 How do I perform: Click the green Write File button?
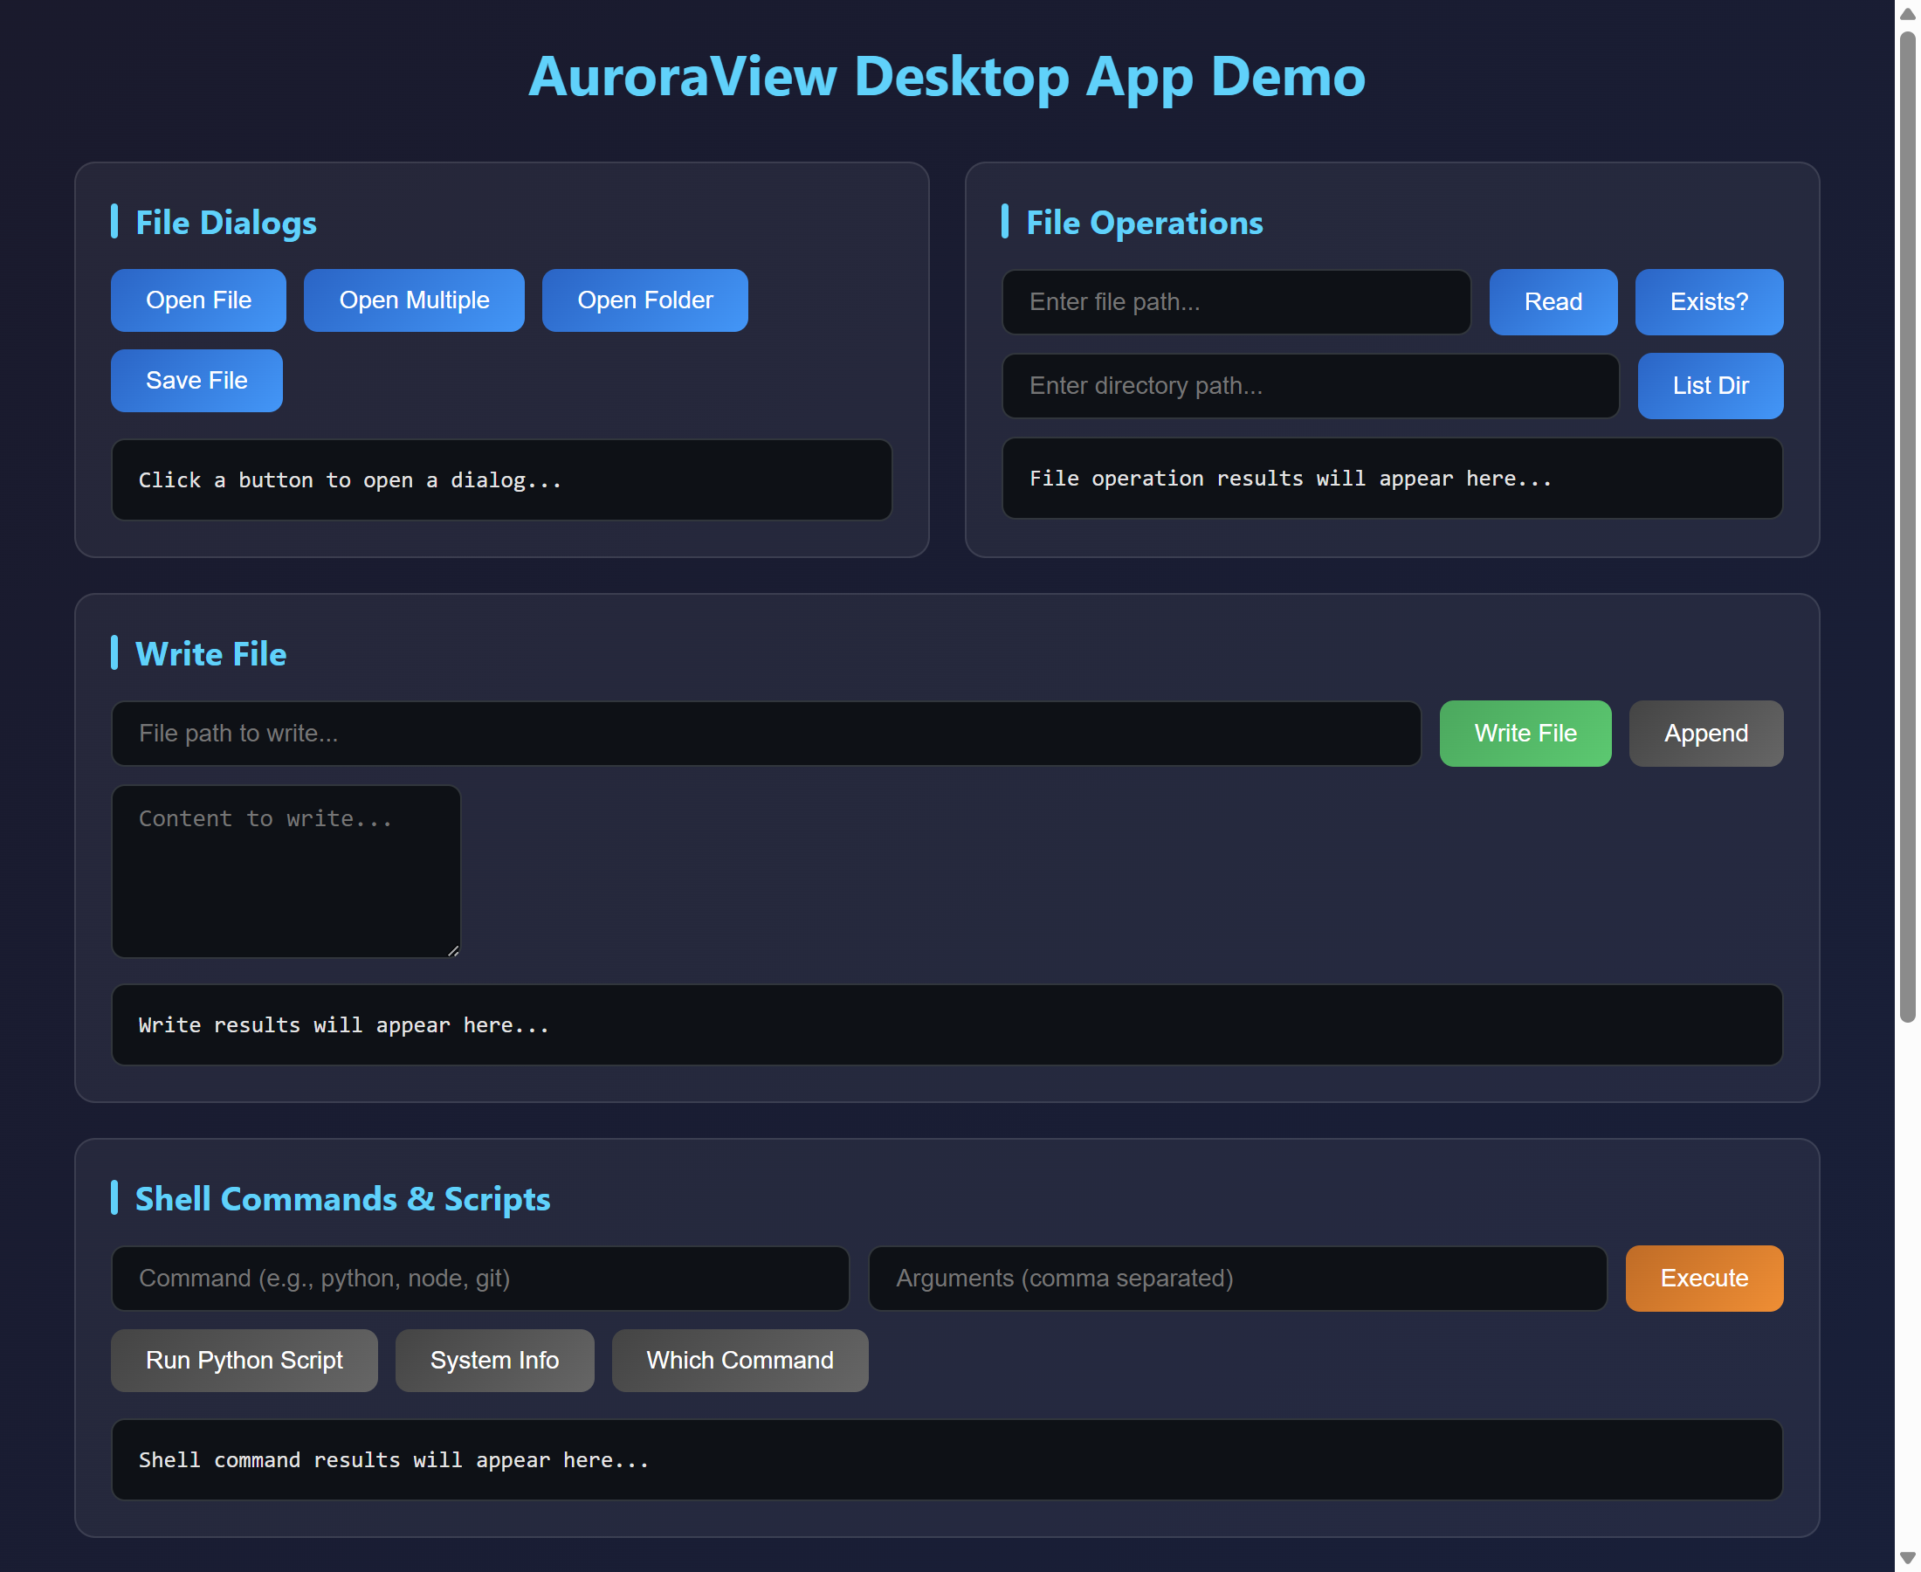point(1525,733)
